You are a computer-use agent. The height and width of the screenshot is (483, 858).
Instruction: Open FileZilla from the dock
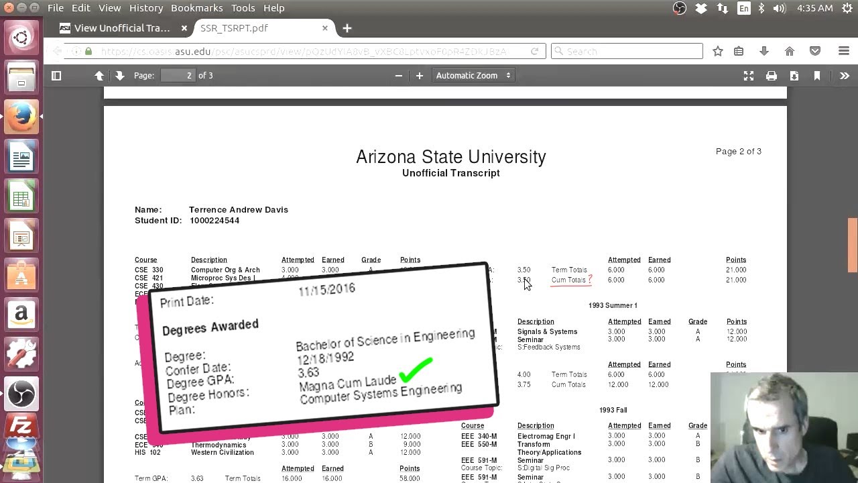pos(21,427)
